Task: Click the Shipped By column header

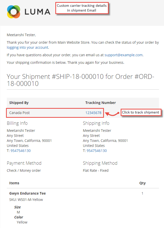Action: click(x=19, y=103)
